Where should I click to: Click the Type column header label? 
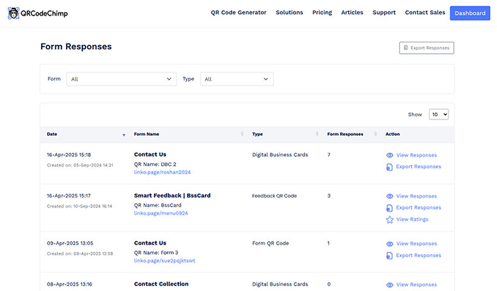(x=258, y=134)
